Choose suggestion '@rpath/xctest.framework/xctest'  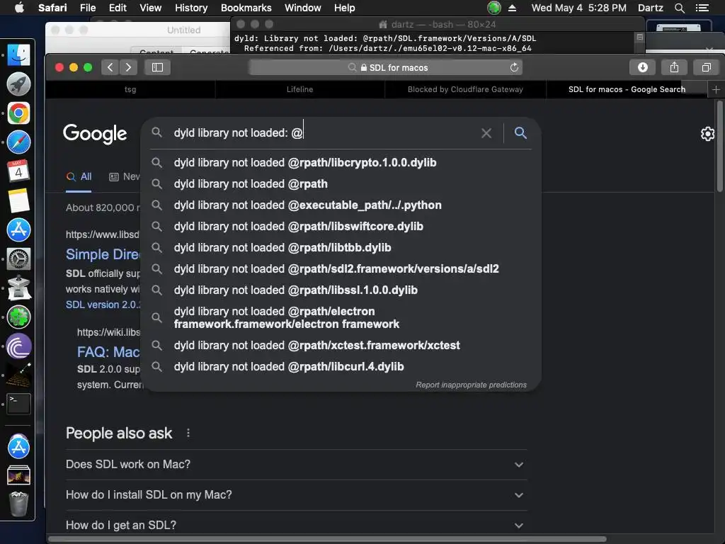[x=341, y=346]
